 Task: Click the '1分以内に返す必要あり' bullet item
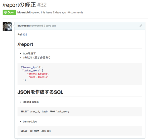37,58
